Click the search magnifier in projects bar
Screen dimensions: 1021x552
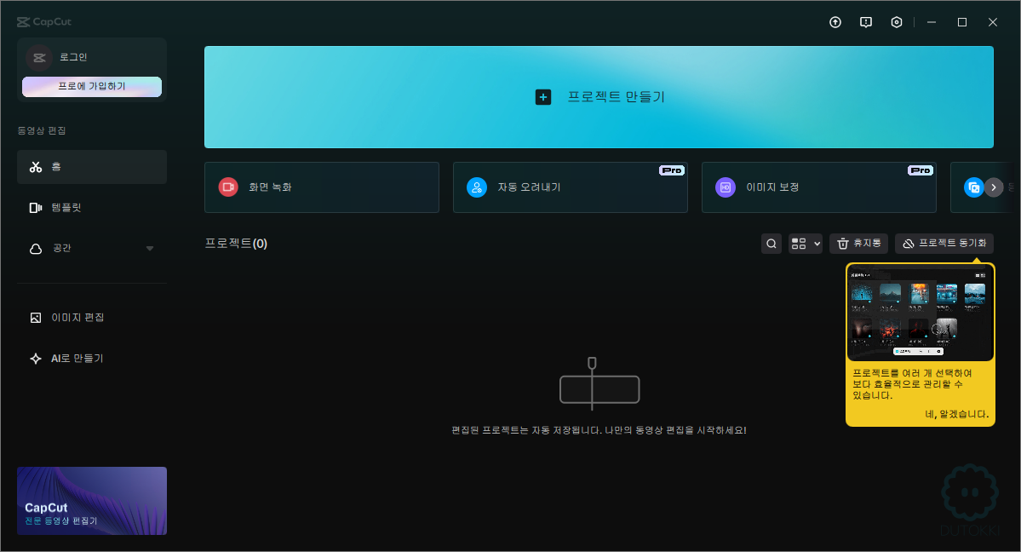(771, 244)
